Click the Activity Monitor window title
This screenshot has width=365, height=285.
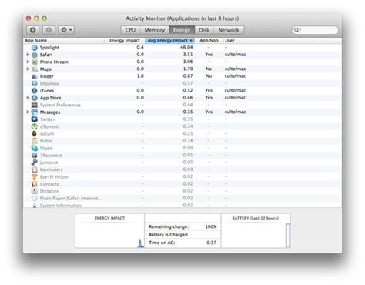pos(182,18)
